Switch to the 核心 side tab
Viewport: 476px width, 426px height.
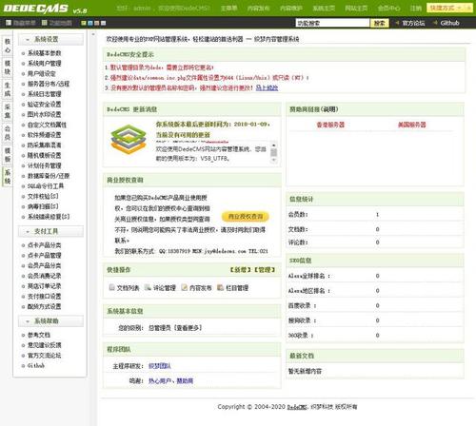(8, 46)
